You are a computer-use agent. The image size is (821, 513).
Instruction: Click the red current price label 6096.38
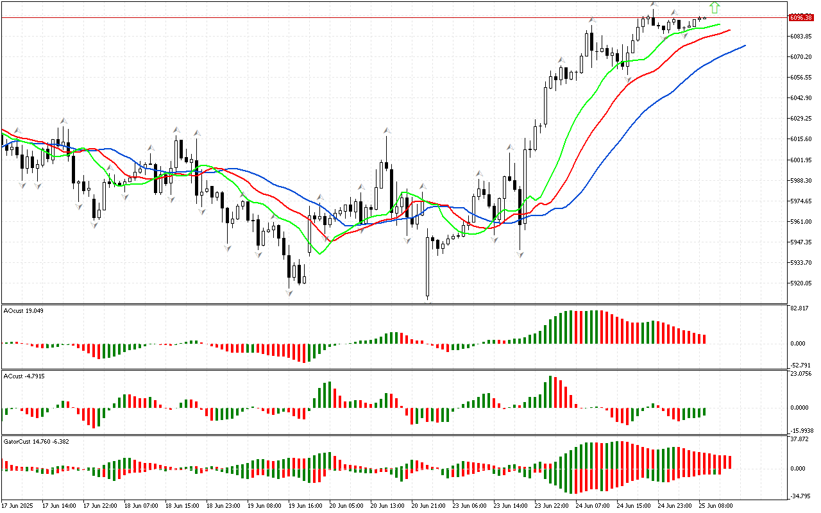coord(802,17)
